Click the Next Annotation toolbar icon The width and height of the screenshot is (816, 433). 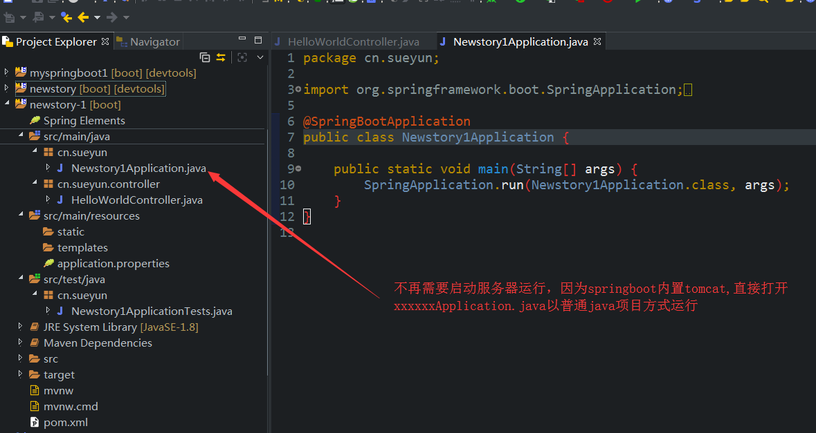coord(9,18)
